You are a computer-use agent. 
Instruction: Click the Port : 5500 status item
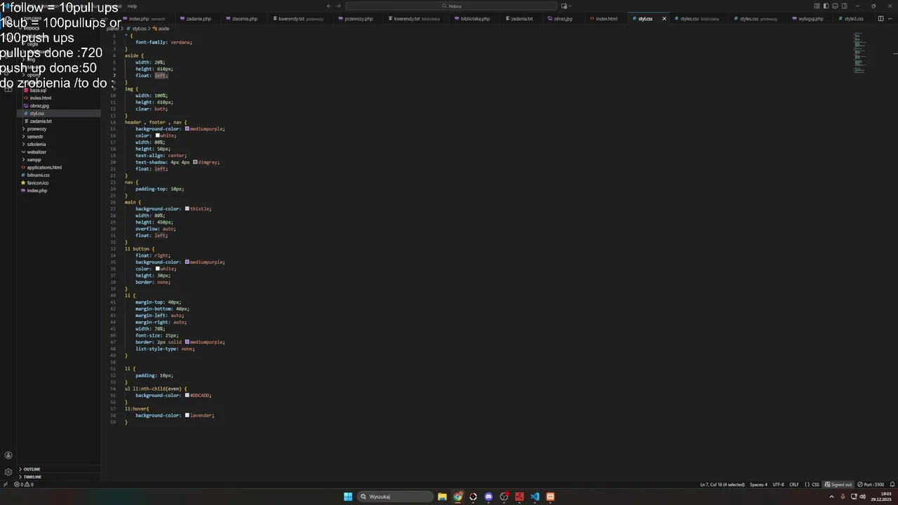[871, 485]
